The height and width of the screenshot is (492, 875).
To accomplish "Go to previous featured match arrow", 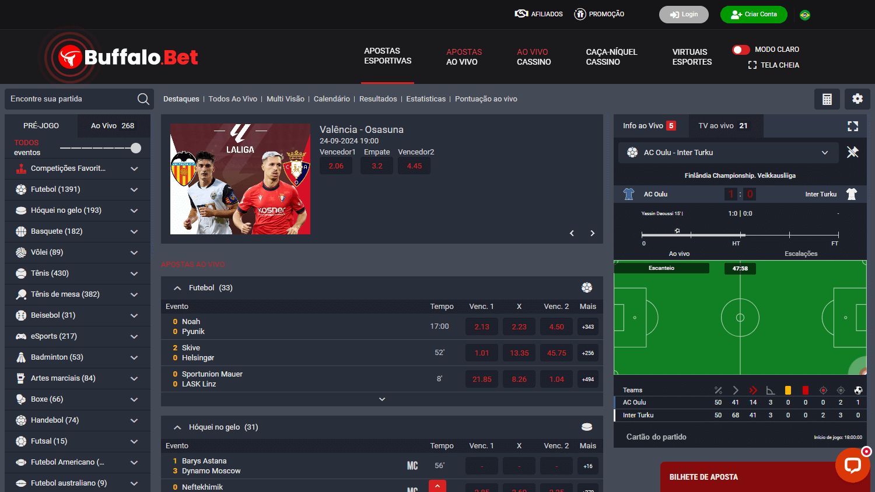I will [572, 233].
